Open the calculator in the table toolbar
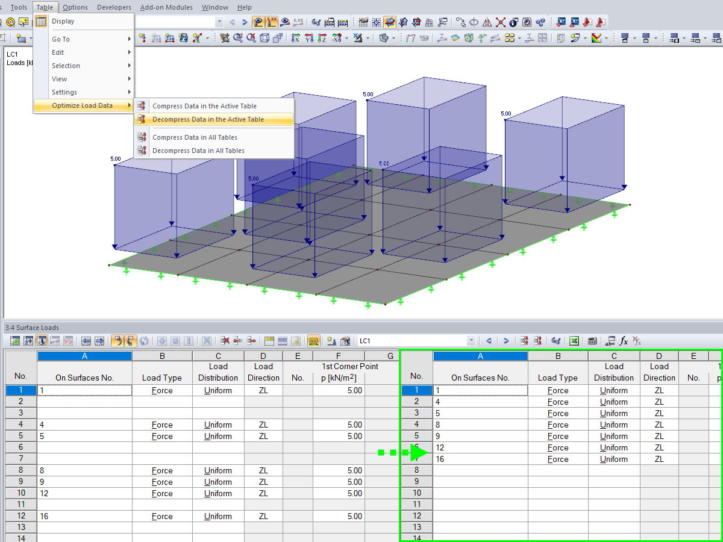The width and height of the screenshot is (723, 542). click(x=592, y=340)
